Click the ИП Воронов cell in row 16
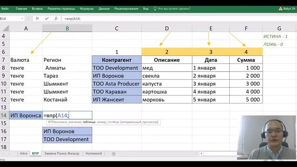This screenshot has width=297, height=167. coord(67,131)
